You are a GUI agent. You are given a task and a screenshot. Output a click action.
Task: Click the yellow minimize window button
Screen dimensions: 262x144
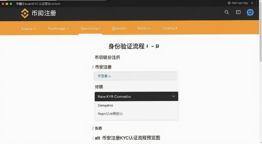click(x=7, y=4)
